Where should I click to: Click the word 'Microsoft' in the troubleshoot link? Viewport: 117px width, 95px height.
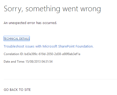point(50,46)
